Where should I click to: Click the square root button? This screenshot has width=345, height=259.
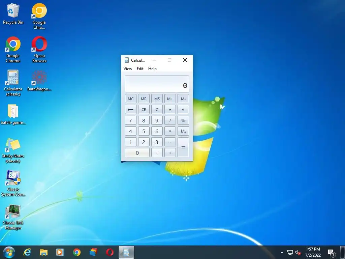pos(183,110)
